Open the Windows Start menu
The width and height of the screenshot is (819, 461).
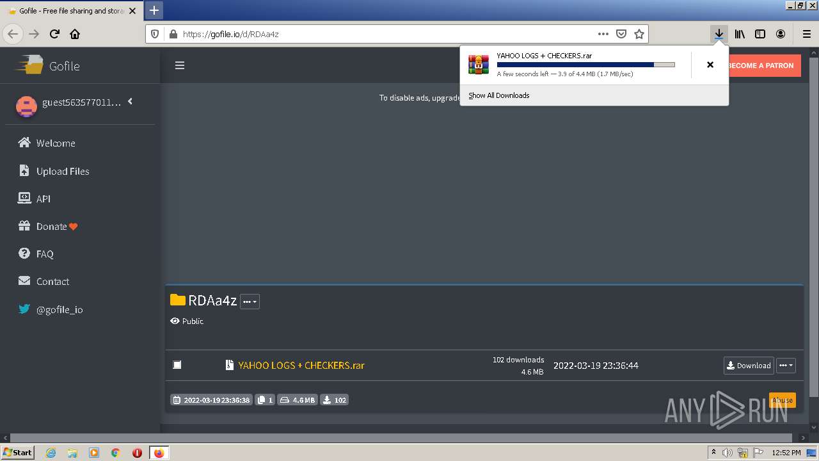coord(18,453)
